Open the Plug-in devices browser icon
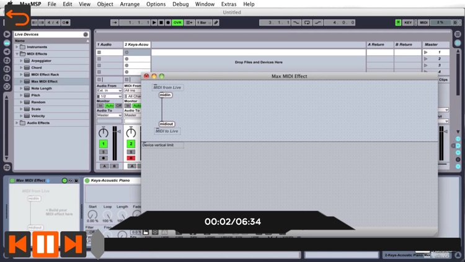Viewport: 465px width, 262px height. [x=7, y=52]
